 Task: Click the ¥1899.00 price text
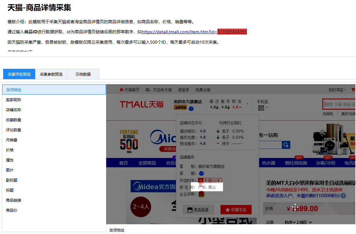pyautogui.click(x=302, y=209)
